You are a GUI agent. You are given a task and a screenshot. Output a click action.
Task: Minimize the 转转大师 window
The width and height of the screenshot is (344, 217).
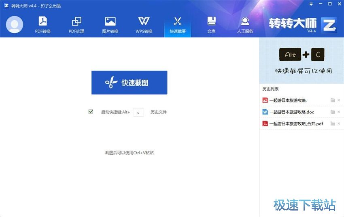coord(321,4)
